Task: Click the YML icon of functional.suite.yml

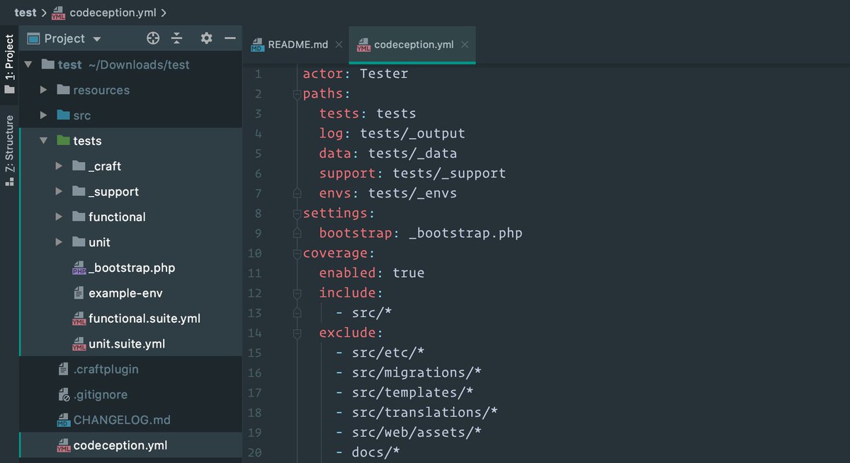Action: point(79,319)
